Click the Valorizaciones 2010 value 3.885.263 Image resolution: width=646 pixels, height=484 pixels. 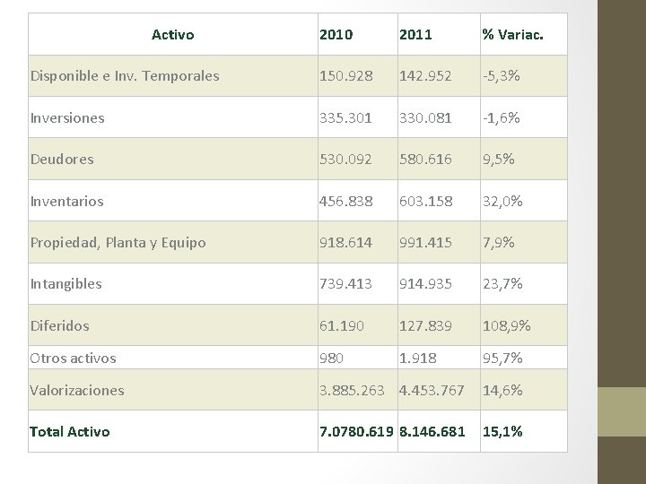(352, 390)
